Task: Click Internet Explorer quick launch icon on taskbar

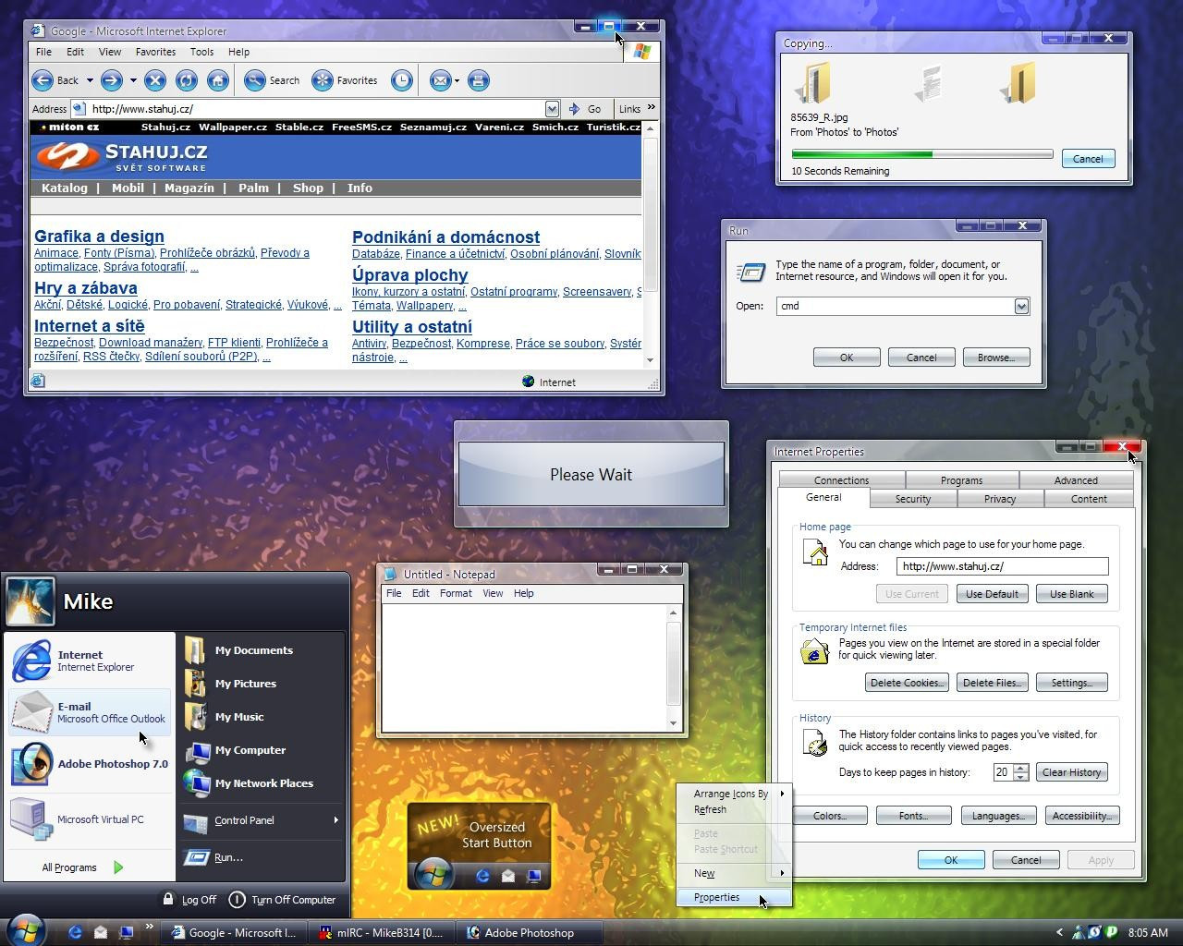Action: coord(75,932)
